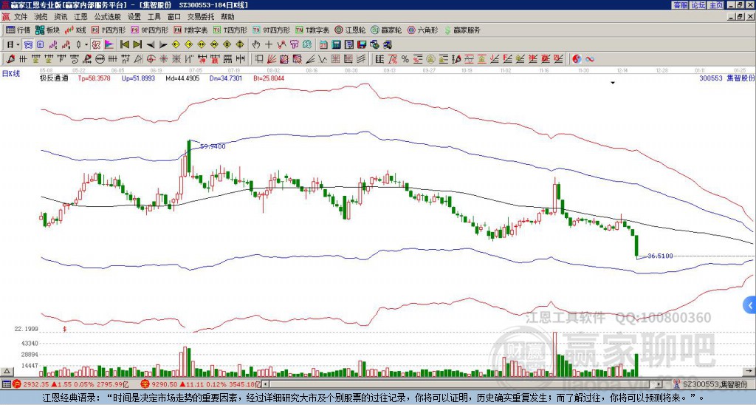
Task: Click the 极反通道 indicator name
Action: tap(54, 78)
